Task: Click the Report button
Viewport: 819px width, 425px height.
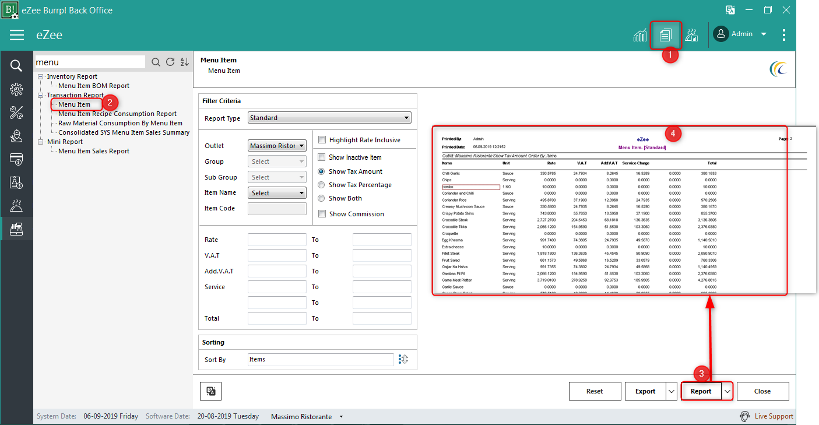Action: pos(701,391)
